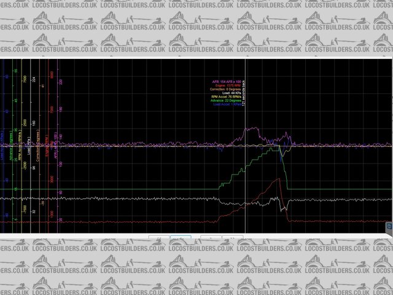The height and width of the screenshot is (295, 393).
Task: Click the 'AFR: 154 AFR x 100' readout
Action: click(x=224, y=81)
